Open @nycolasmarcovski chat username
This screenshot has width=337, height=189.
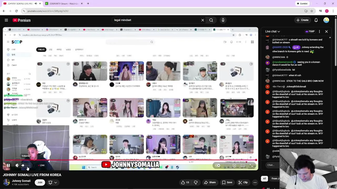click(x=283, y=62)
